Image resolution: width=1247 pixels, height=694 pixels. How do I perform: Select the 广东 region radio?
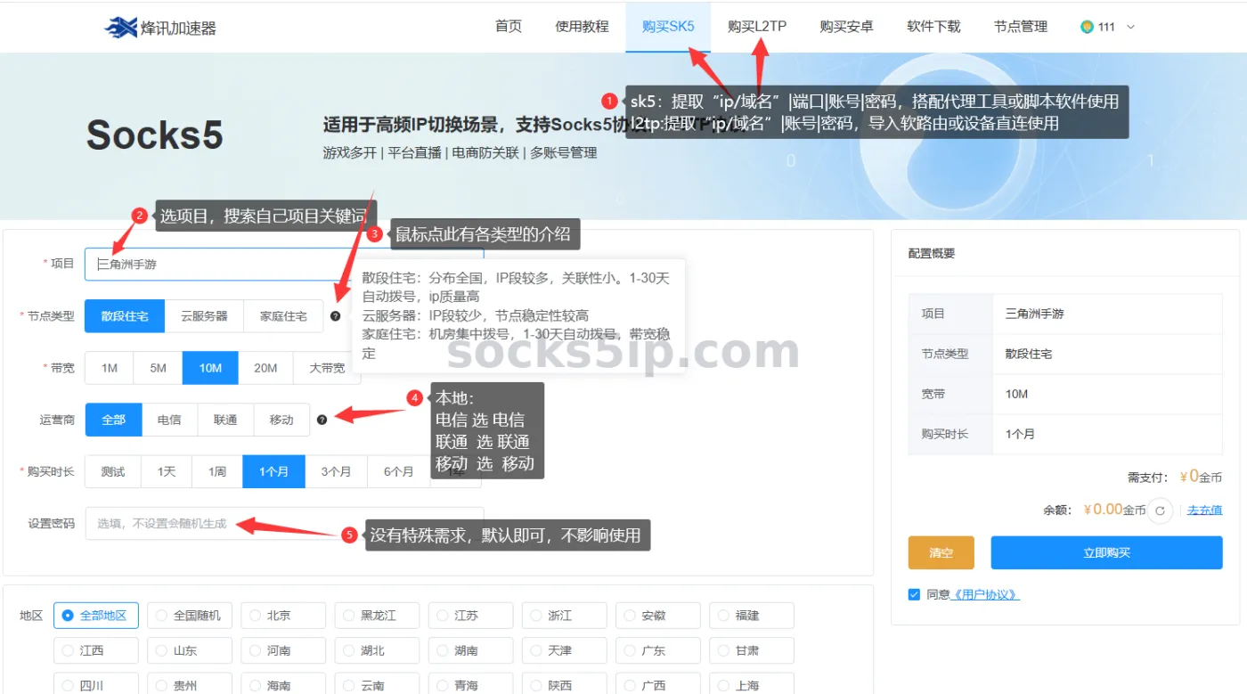point(657,650)
